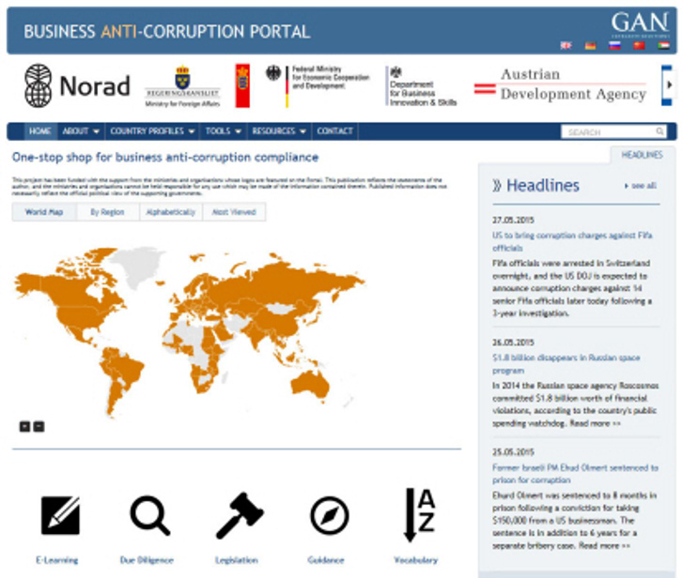The image size is (683, 578).
Task: Switch to the UK English flag
Action: [x=566, y=45]
